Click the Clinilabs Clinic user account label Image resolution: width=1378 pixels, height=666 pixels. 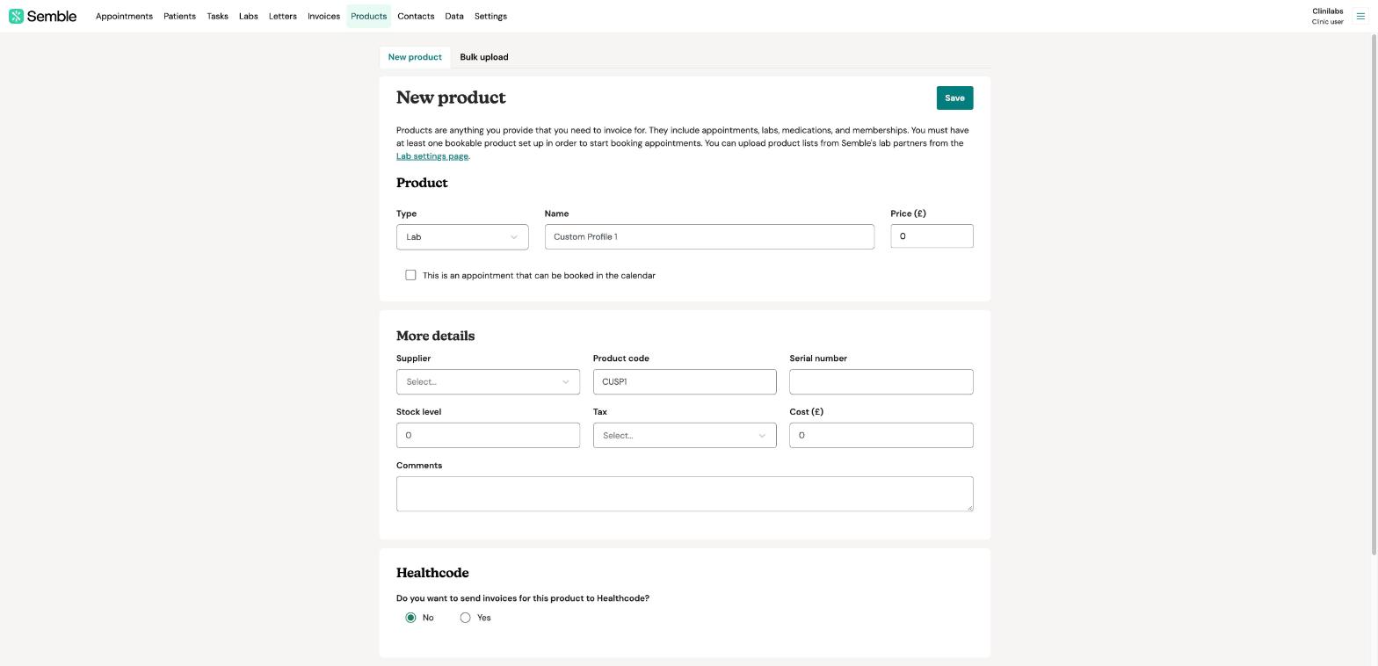(1327, 17)
